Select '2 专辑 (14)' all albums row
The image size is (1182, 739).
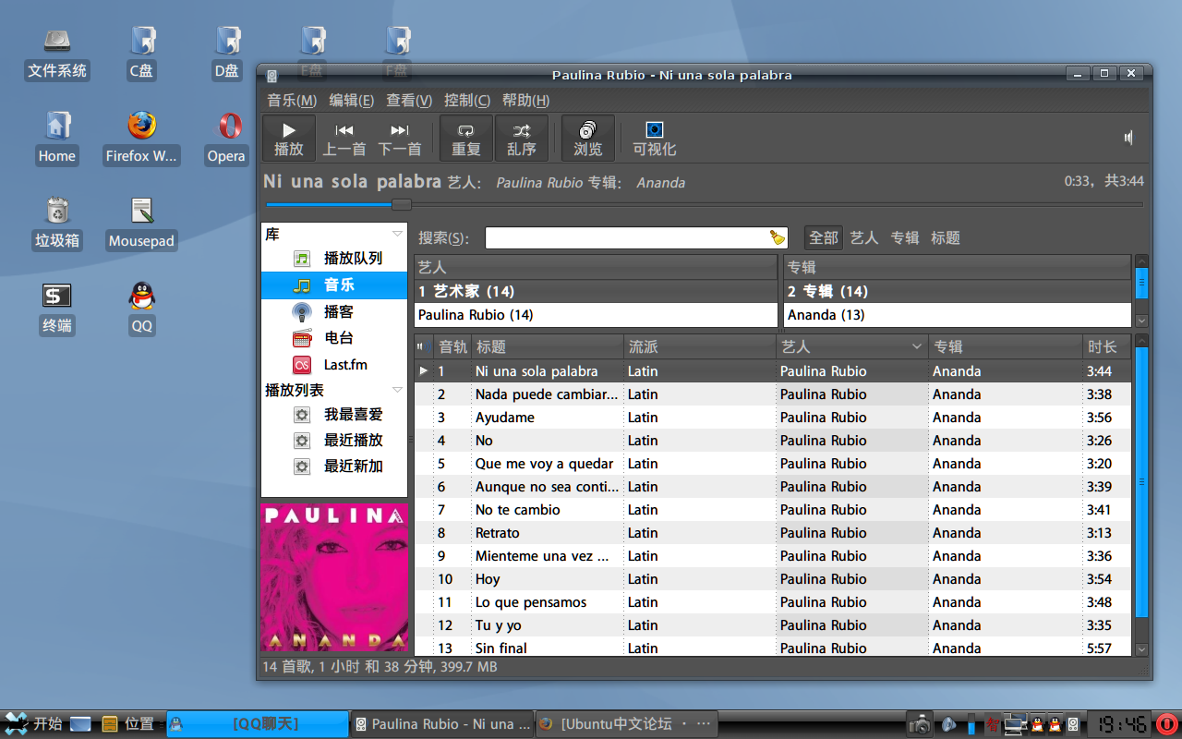coord(958,292)
